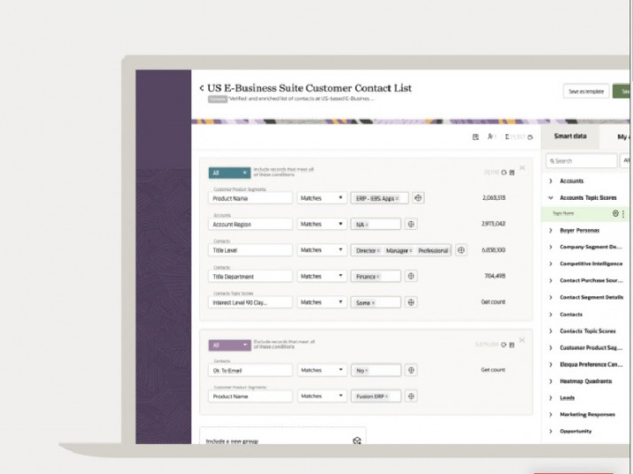Screen dimensions: 633x474
Task: Remove the Finance tag
Action: point(378,277)
